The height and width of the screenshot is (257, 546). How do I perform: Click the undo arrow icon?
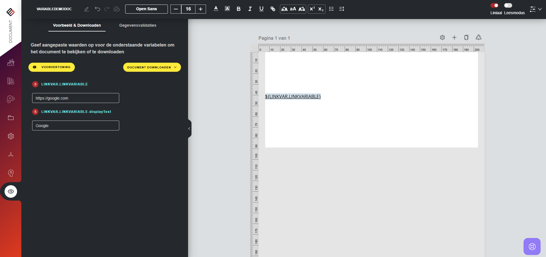pos(97,9)
